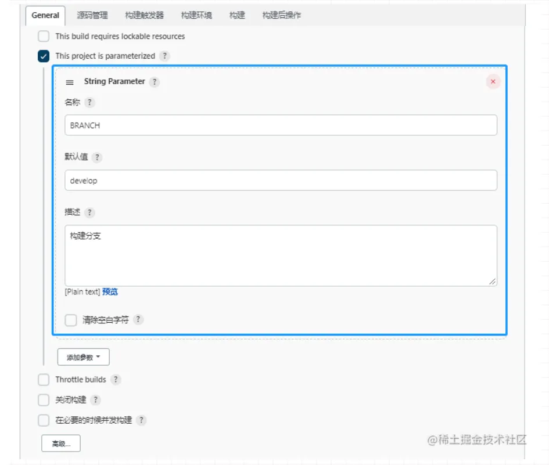Click the 预览 preview link
This screenshot has height=465, width=549.
(110, 292)
